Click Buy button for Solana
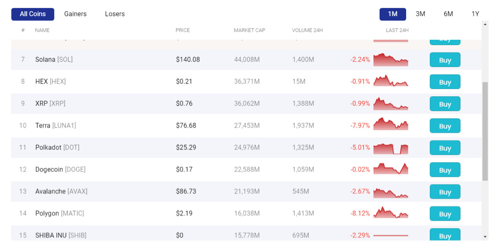Image resolution: width=495 pixels, height=246 pixels. (445, 60)
